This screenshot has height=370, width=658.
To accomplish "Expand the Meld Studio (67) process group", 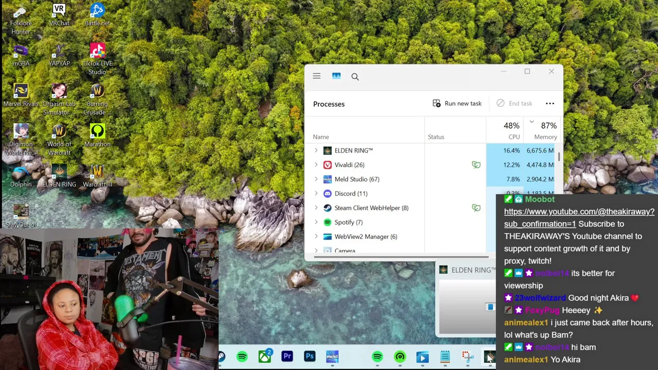I will (x=316, y=179).
